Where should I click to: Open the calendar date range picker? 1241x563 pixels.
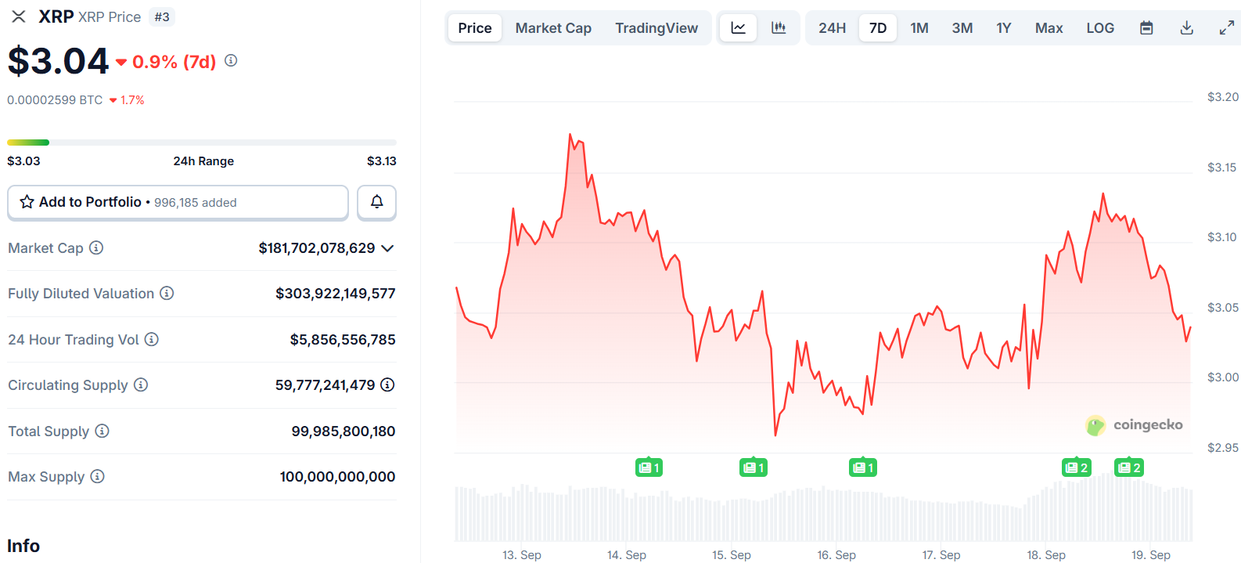[1146, 28]
